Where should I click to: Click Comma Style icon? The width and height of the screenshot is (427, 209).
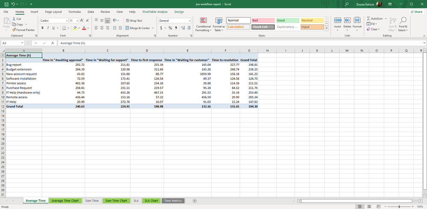click(x=176, y=28)
